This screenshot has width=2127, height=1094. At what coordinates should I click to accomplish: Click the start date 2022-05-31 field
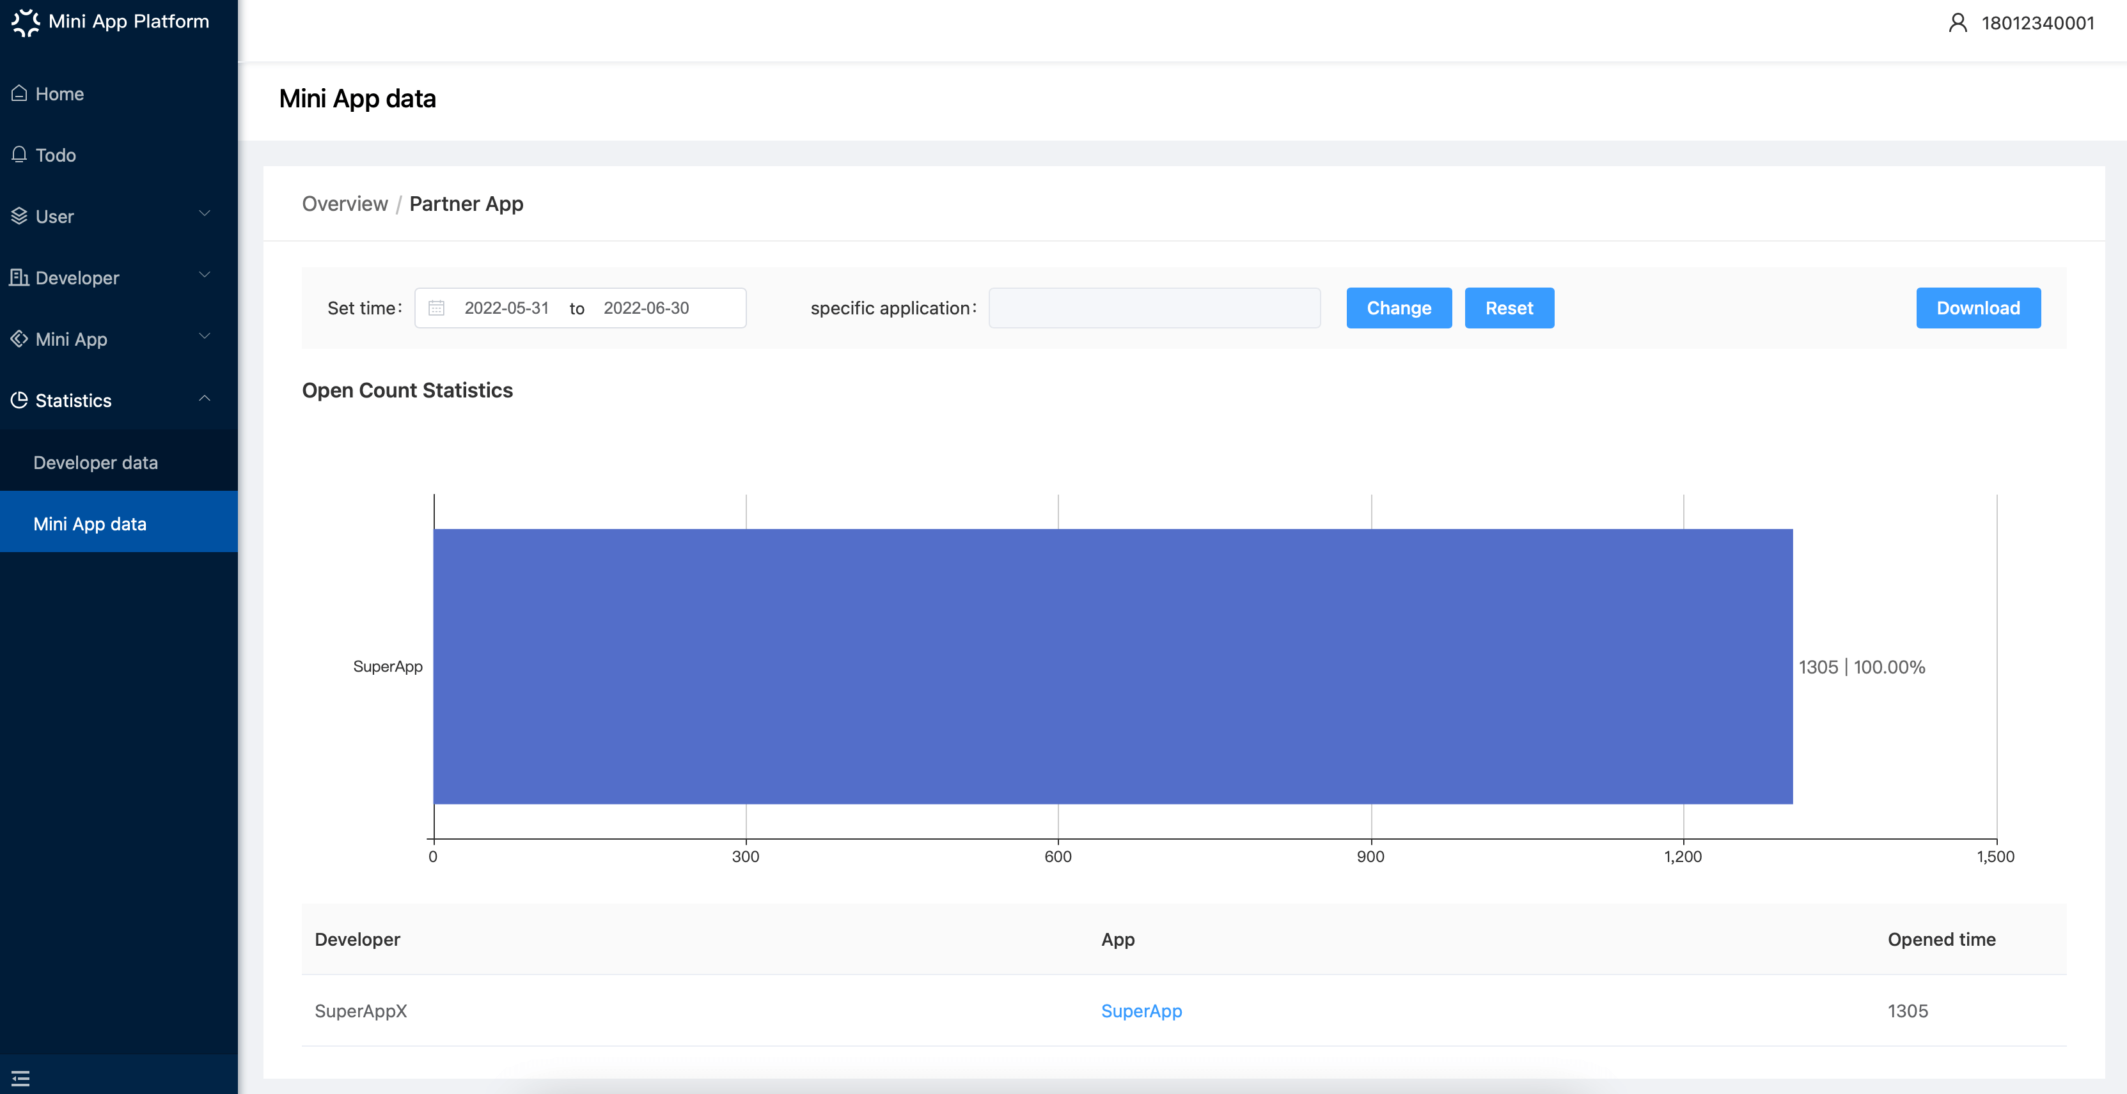pos(506,308)
